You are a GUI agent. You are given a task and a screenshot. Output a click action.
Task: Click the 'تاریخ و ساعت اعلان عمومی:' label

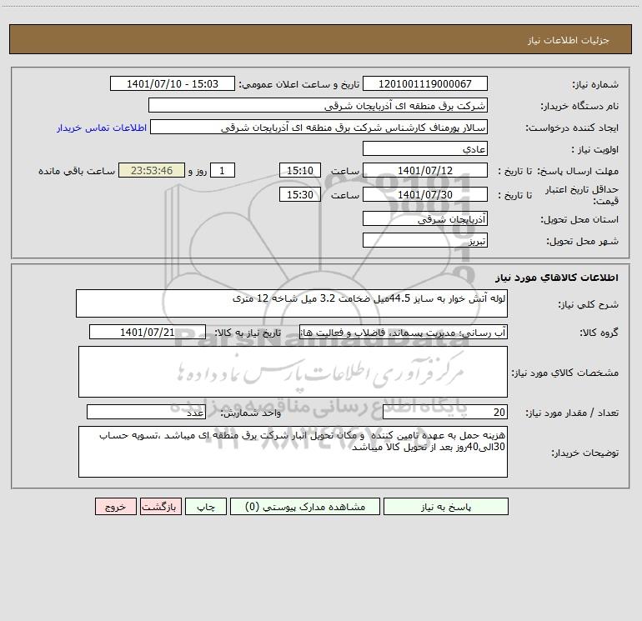coord(298,85)
